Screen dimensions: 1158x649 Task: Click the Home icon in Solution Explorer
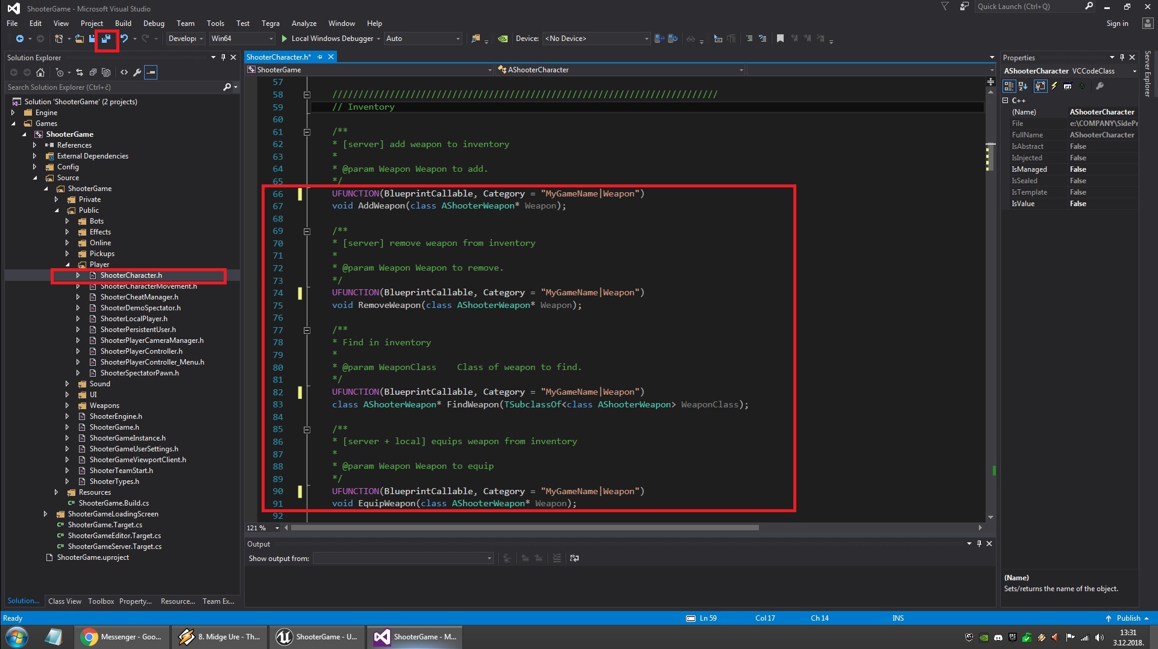(x=40, y=72)
